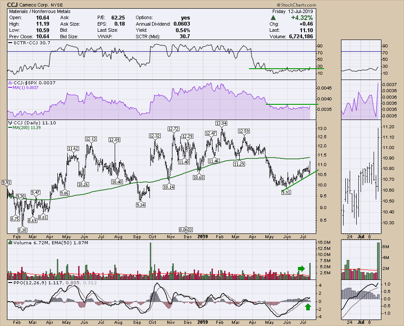Click the 12.47 price high label
The image size is (404, 326).
tap(211, 133)
